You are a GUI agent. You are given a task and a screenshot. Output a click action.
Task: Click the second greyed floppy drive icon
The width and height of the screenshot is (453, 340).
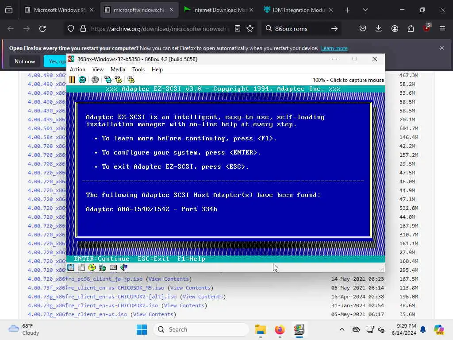click(81, 267)
